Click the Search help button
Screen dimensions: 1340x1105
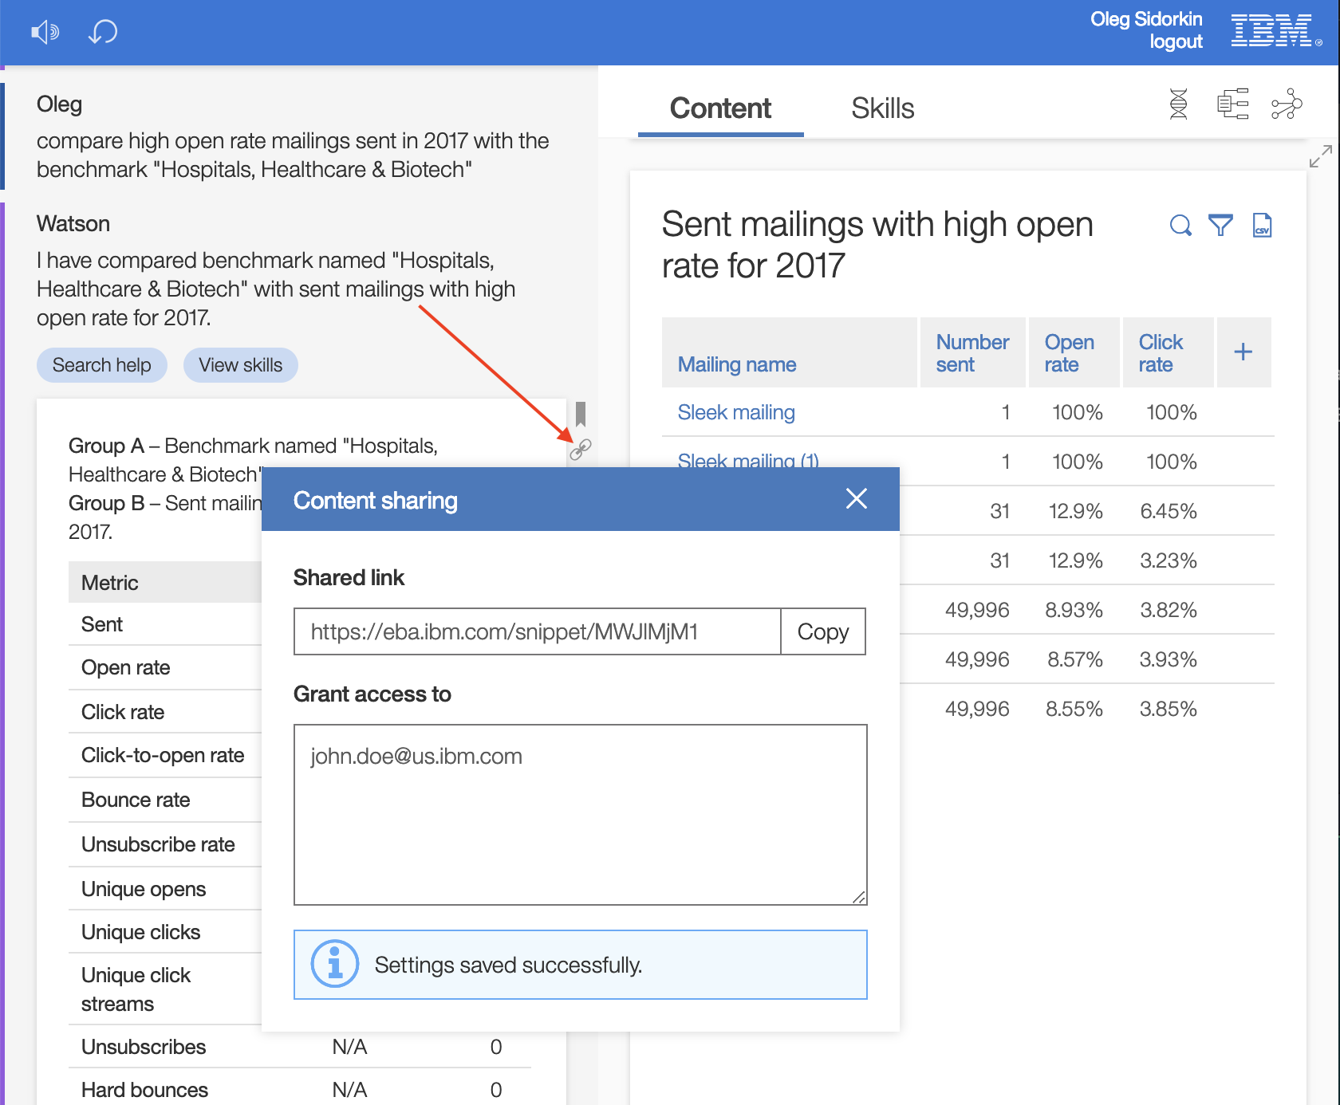(x=102, y=365)
